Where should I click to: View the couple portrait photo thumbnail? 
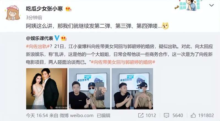point(47,89)
